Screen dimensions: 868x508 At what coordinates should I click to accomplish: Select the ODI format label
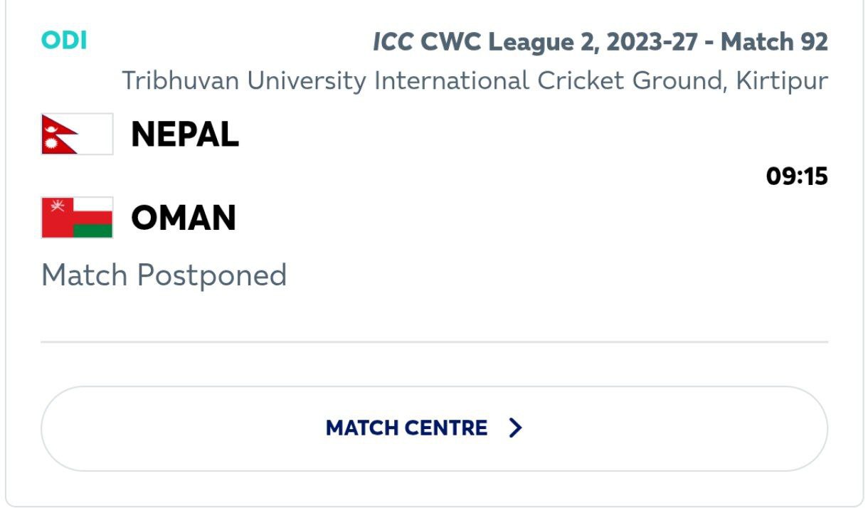tap(64, 41)
